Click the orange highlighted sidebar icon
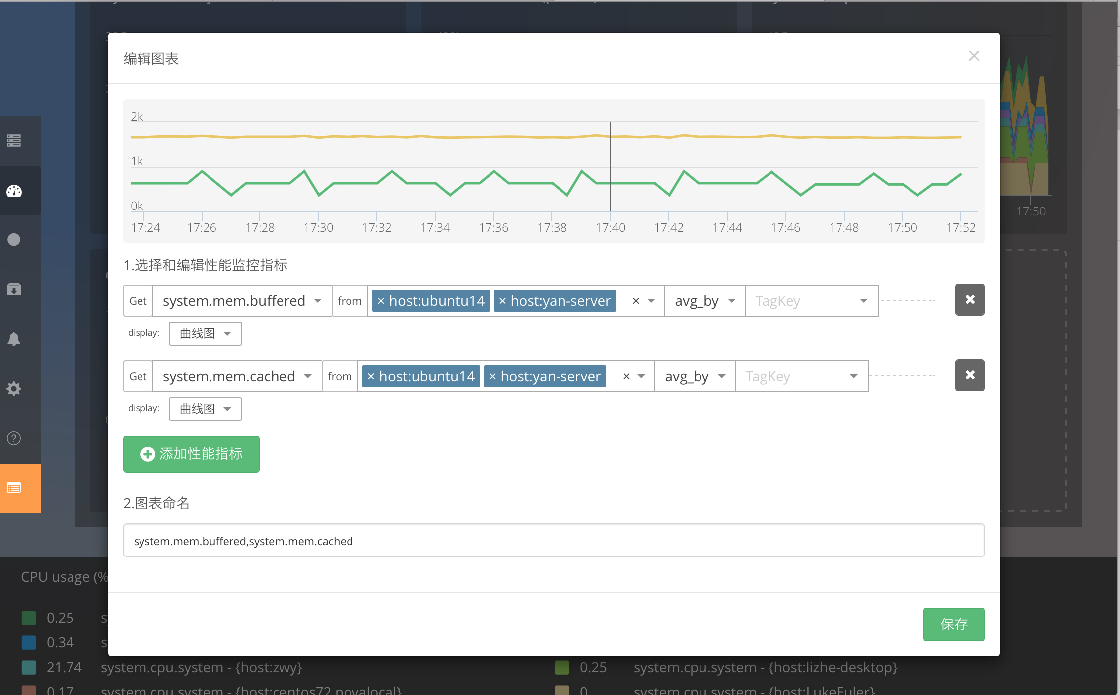 tap(14, 488)
